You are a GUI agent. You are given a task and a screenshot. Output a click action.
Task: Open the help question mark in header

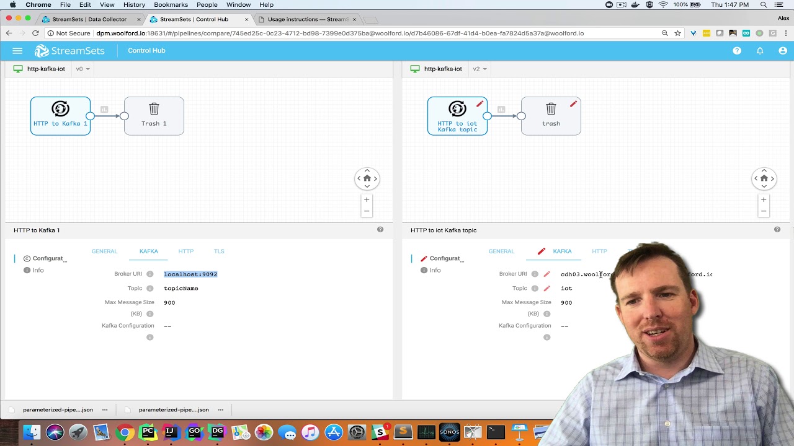[x=737, y=51]
